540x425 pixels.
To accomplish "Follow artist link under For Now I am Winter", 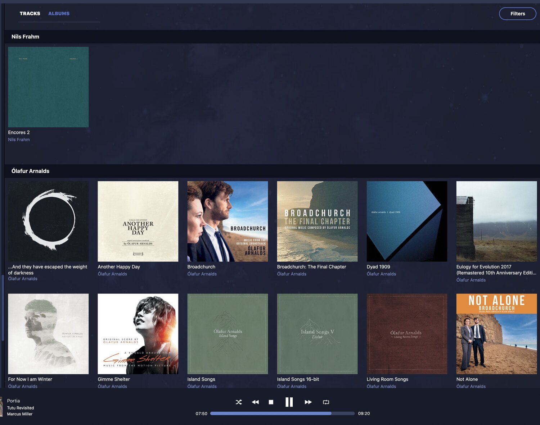I will 23,387.
